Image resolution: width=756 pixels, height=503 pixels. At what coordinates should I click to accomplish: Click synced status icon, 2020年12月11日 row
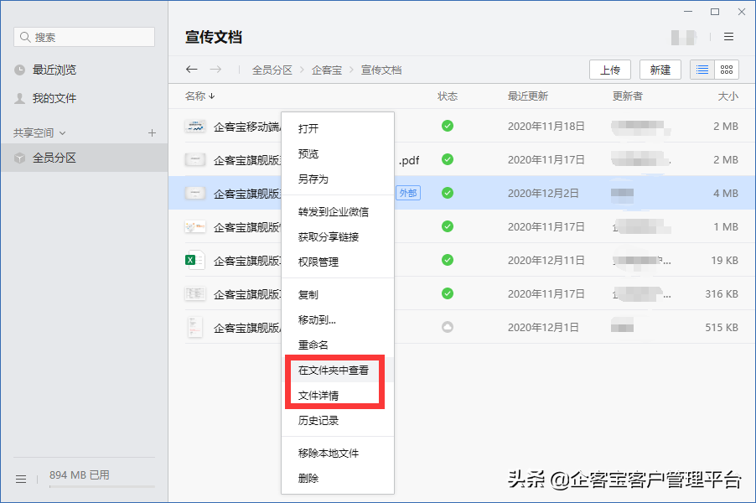(x=448, y=260)
